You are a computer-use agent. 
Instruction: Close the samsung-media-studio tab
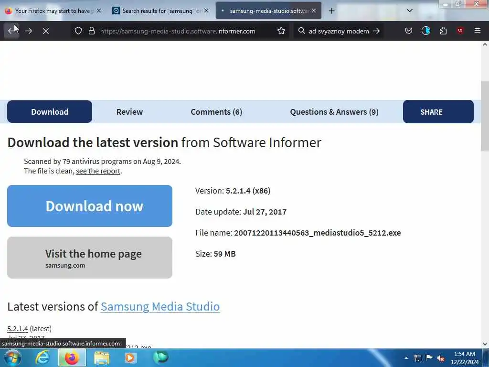coord(314,11)
